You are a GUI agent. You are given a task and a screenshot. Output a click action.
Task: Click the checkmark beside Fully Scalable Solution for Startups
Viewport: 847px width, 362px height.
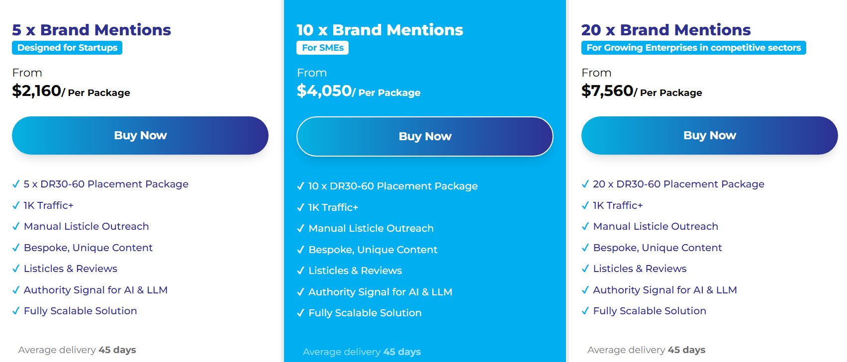coord(15,311)
